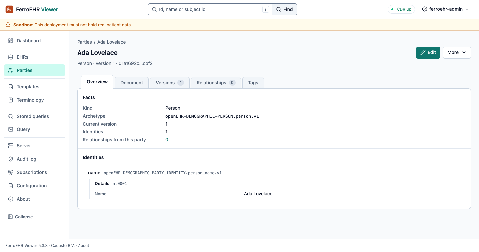Expand the More actions dropdown

pos(457,52)
